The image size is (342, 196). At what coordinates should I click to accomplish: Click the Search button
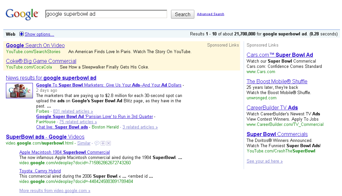183,14
